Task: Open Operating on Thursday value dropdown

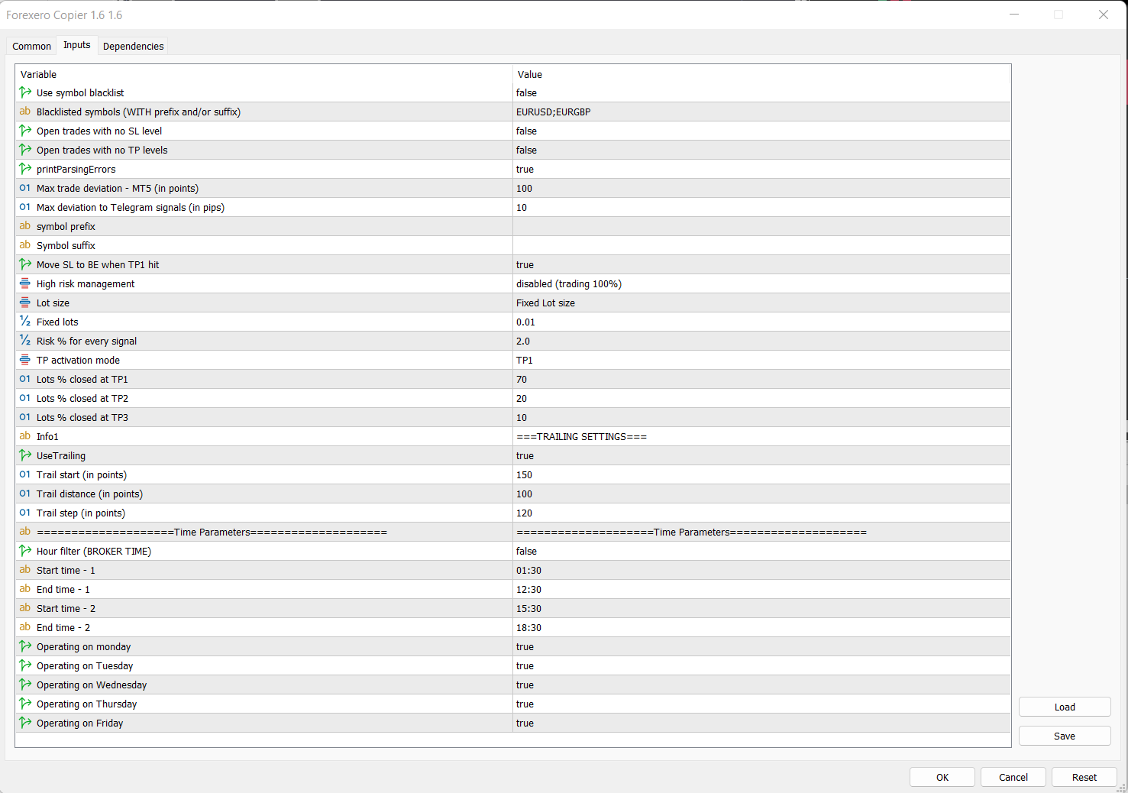Action: [761, 704]
